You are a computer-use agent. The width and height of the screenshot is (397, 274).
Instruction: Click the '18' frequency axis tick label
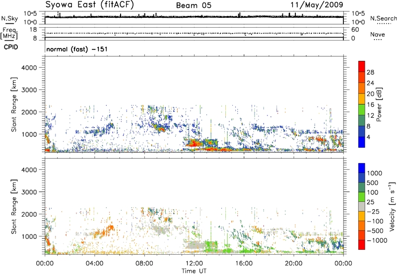point(33,30)
